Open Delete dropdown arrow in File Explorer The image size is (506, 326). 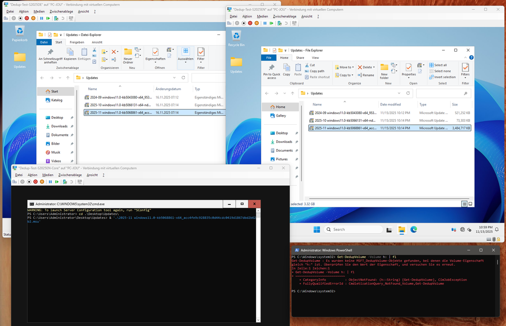pos(374,67)
